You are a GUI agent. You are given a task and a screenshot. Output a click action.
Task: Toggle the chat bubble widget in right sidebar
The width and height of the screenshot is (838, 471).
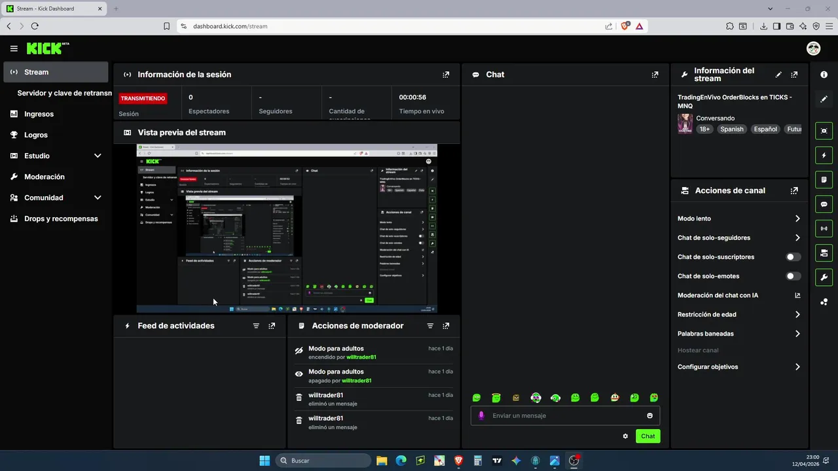coord(824,204)
